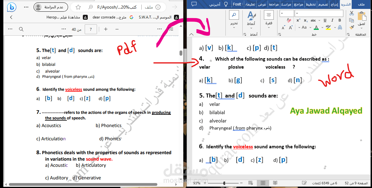Switch to the Design (تصميم) ribbon tab
The width and height of the screenshot is (372, 188).
click(323, 4)
